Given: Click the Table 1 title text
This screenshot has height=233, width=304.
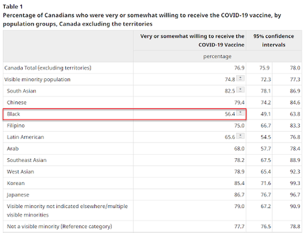Looking at the screenshot, I should [x=13, y=7].
